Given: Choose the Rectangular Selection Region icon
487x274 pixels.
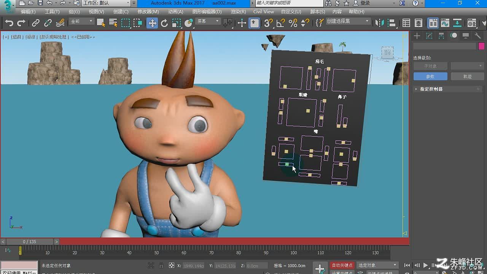Looking at the screenshot, I should click(126, 23).
